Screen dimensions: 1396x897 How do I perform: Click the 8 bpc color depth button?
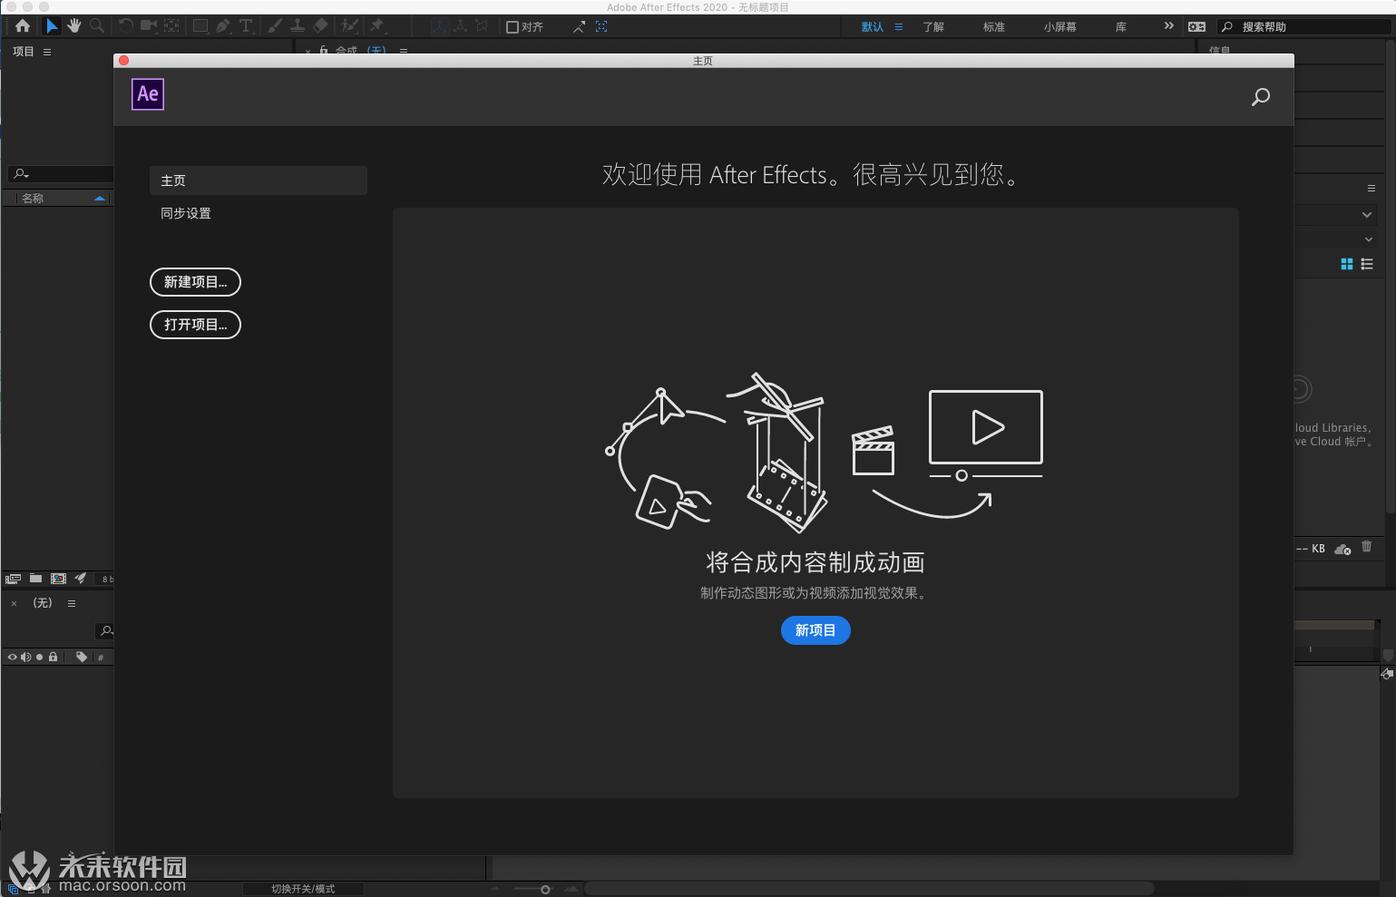[x=105, y=579]
